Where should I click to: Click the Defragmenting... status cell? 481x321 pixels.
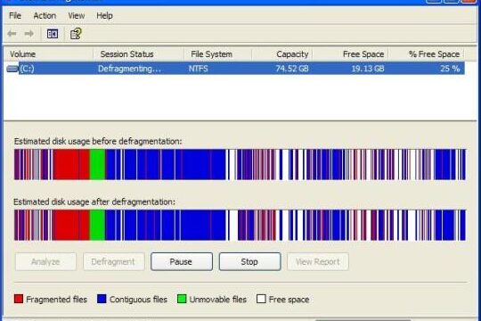pyautogui.click(x=129, y=69)
